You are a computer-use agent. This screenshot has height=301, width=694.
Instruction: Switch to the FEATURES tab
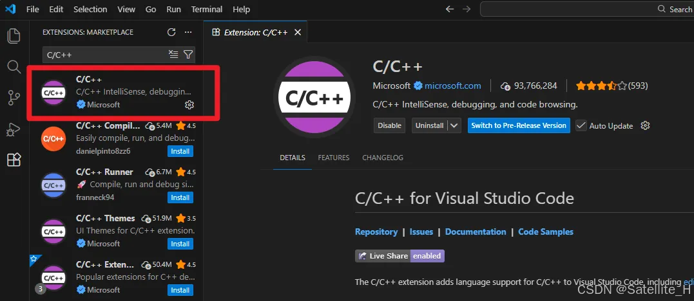click(x=334, y=158)
